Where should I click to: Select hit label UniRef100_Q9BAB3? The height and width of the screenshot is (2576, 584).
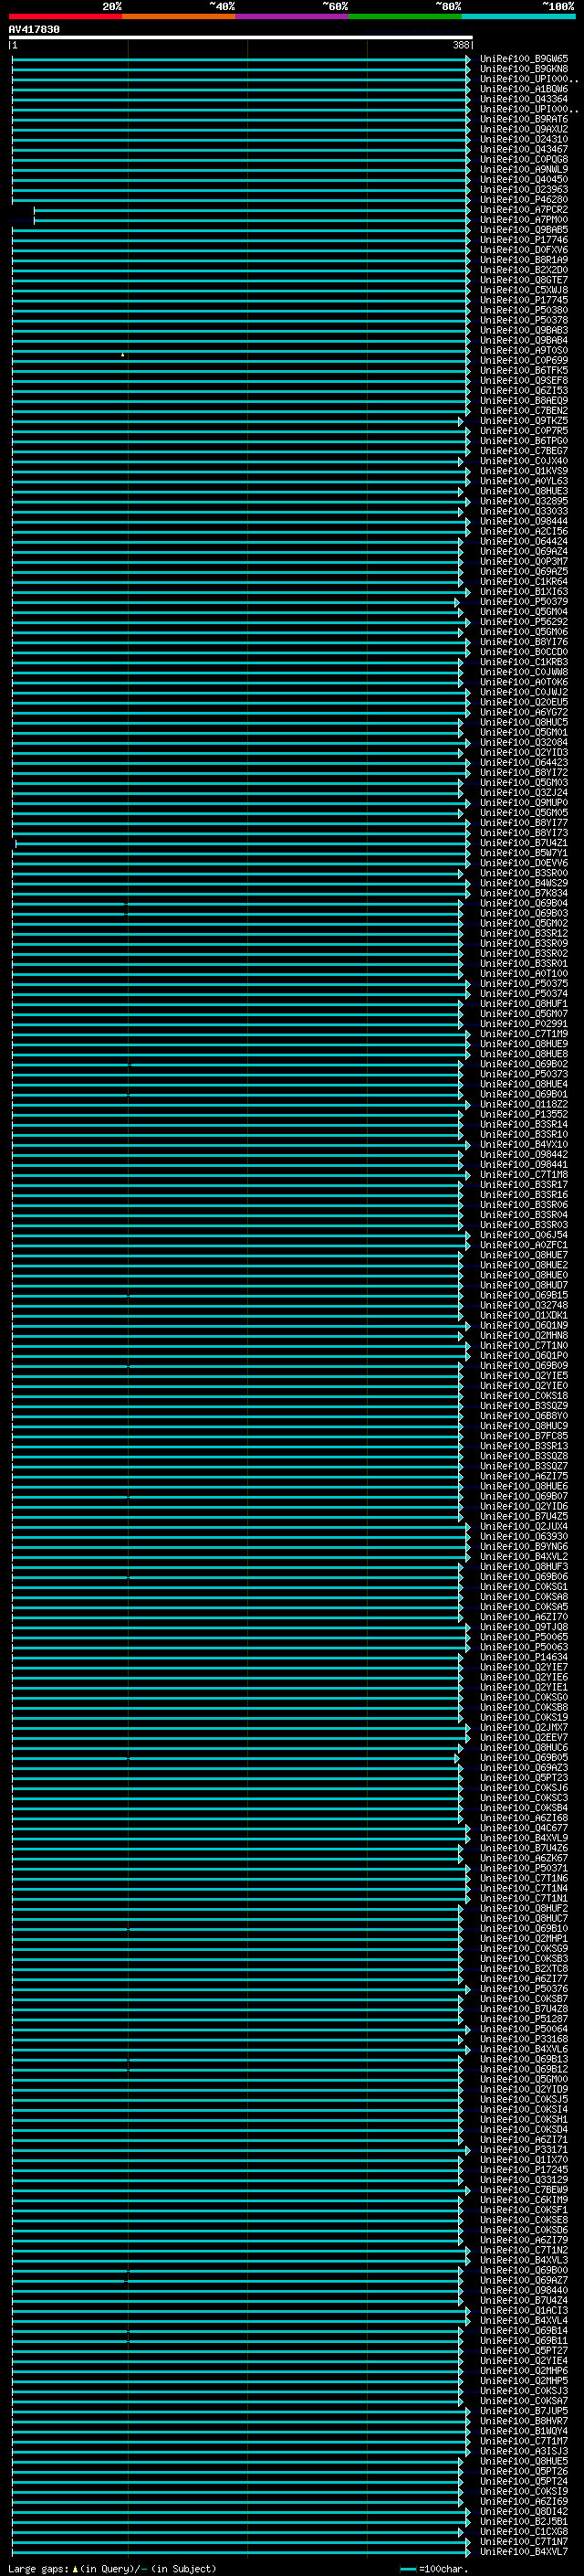click(524, 330)
